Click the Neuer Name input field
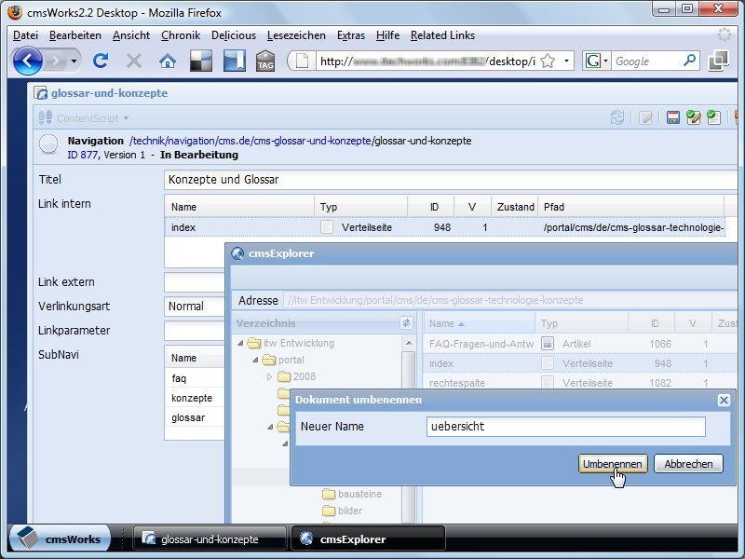This screenshot has height=559, width=745. 566,427
